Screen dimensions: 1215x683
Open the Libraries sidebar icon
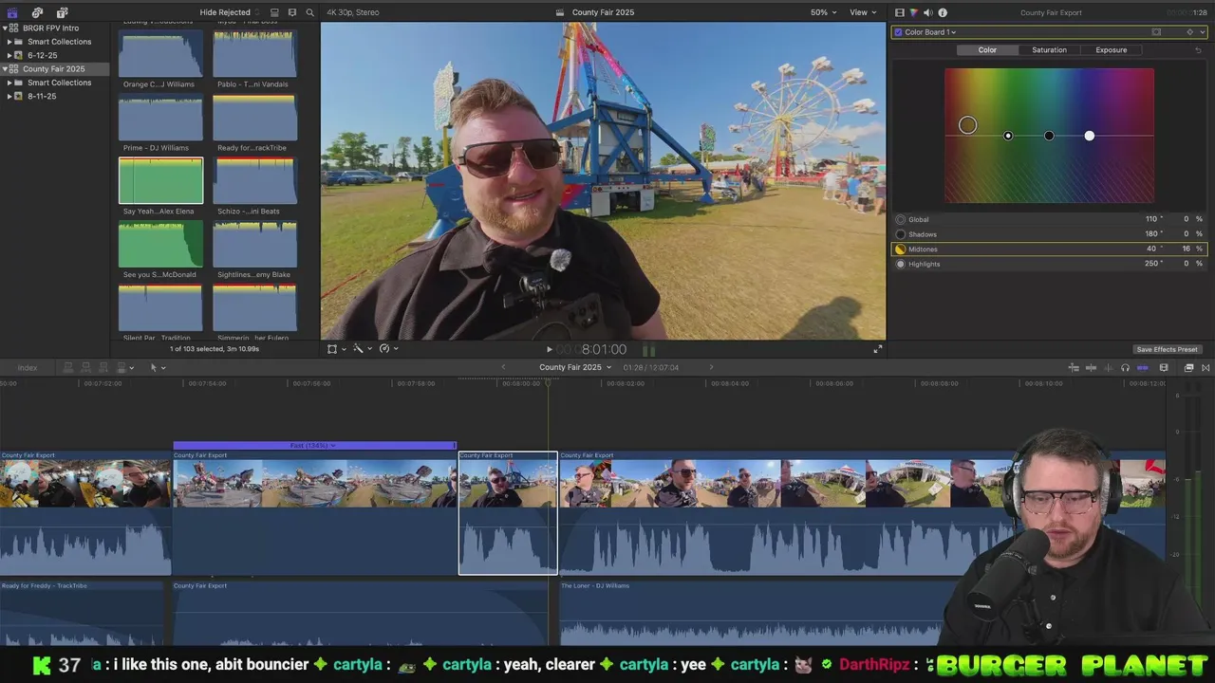pos(12,12)
